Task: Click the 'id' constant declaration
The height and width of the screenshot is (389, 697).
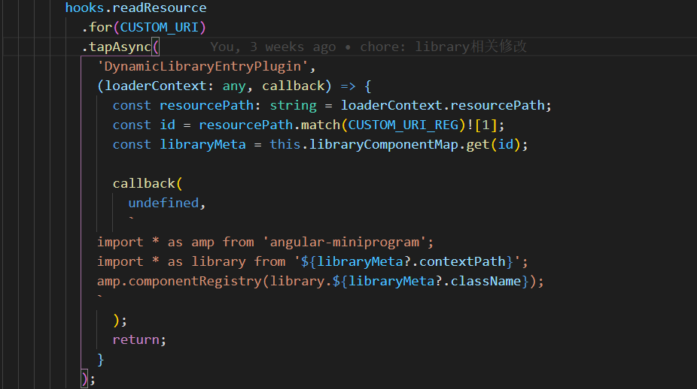Action: click(167, 125)
